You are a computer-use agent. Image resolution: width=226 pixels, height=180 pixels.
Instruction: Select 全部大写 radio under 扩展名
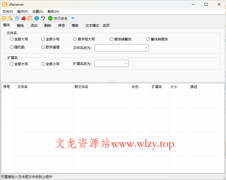[x=19, y=64]
